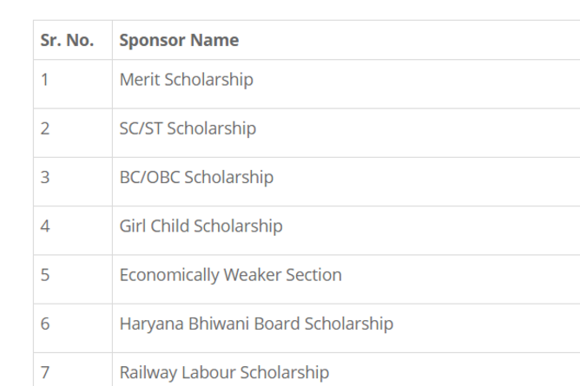Click the Sr. No. column header
Viewport: 580px width, 386px height.
tap(67, 40)
